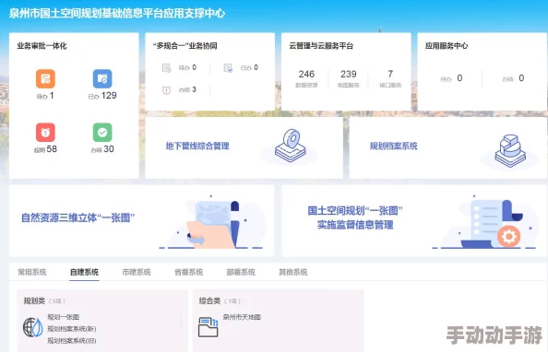This screenshot has width=548, height=352.
Task: Open 自然资源三维立体"一张图" link
Action: point(77,217)
